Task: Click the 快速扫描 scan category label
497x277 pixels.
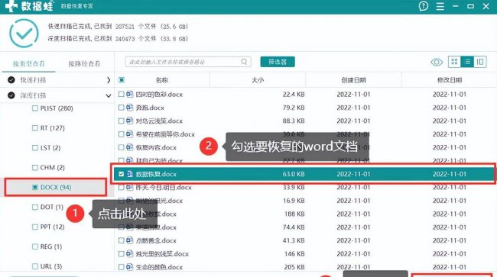Action: point(34,80)
